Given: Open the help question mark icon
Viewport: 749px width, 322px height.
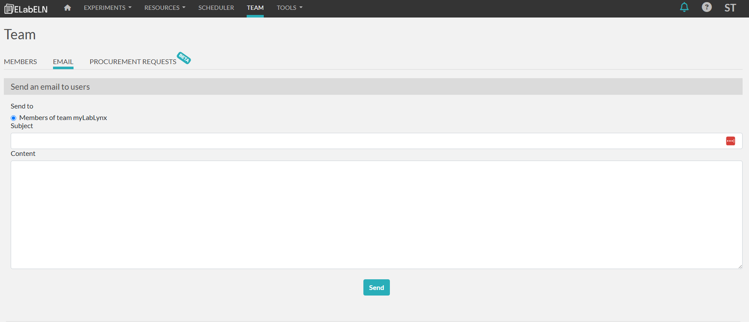Looking at the screenshot, I should pyautogui.click(x=707, y=7).
